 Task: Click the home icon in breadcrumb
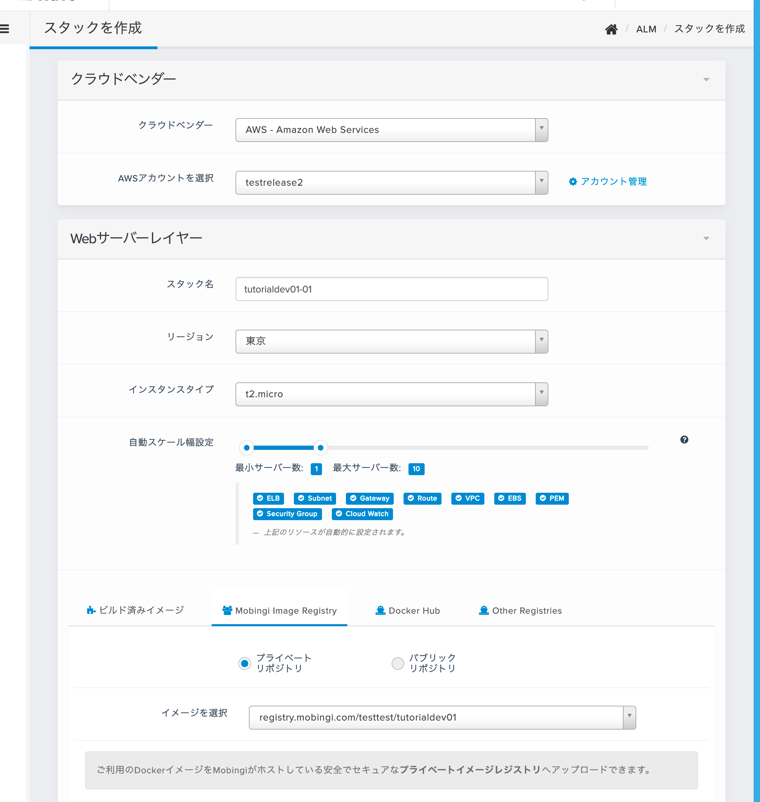click(x=611, y=29)
